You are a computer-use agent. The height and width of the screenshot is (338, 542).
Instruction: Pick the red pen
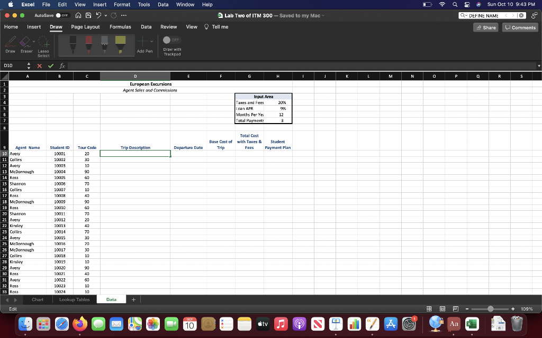pyautogui.click(x=88, y=45)
